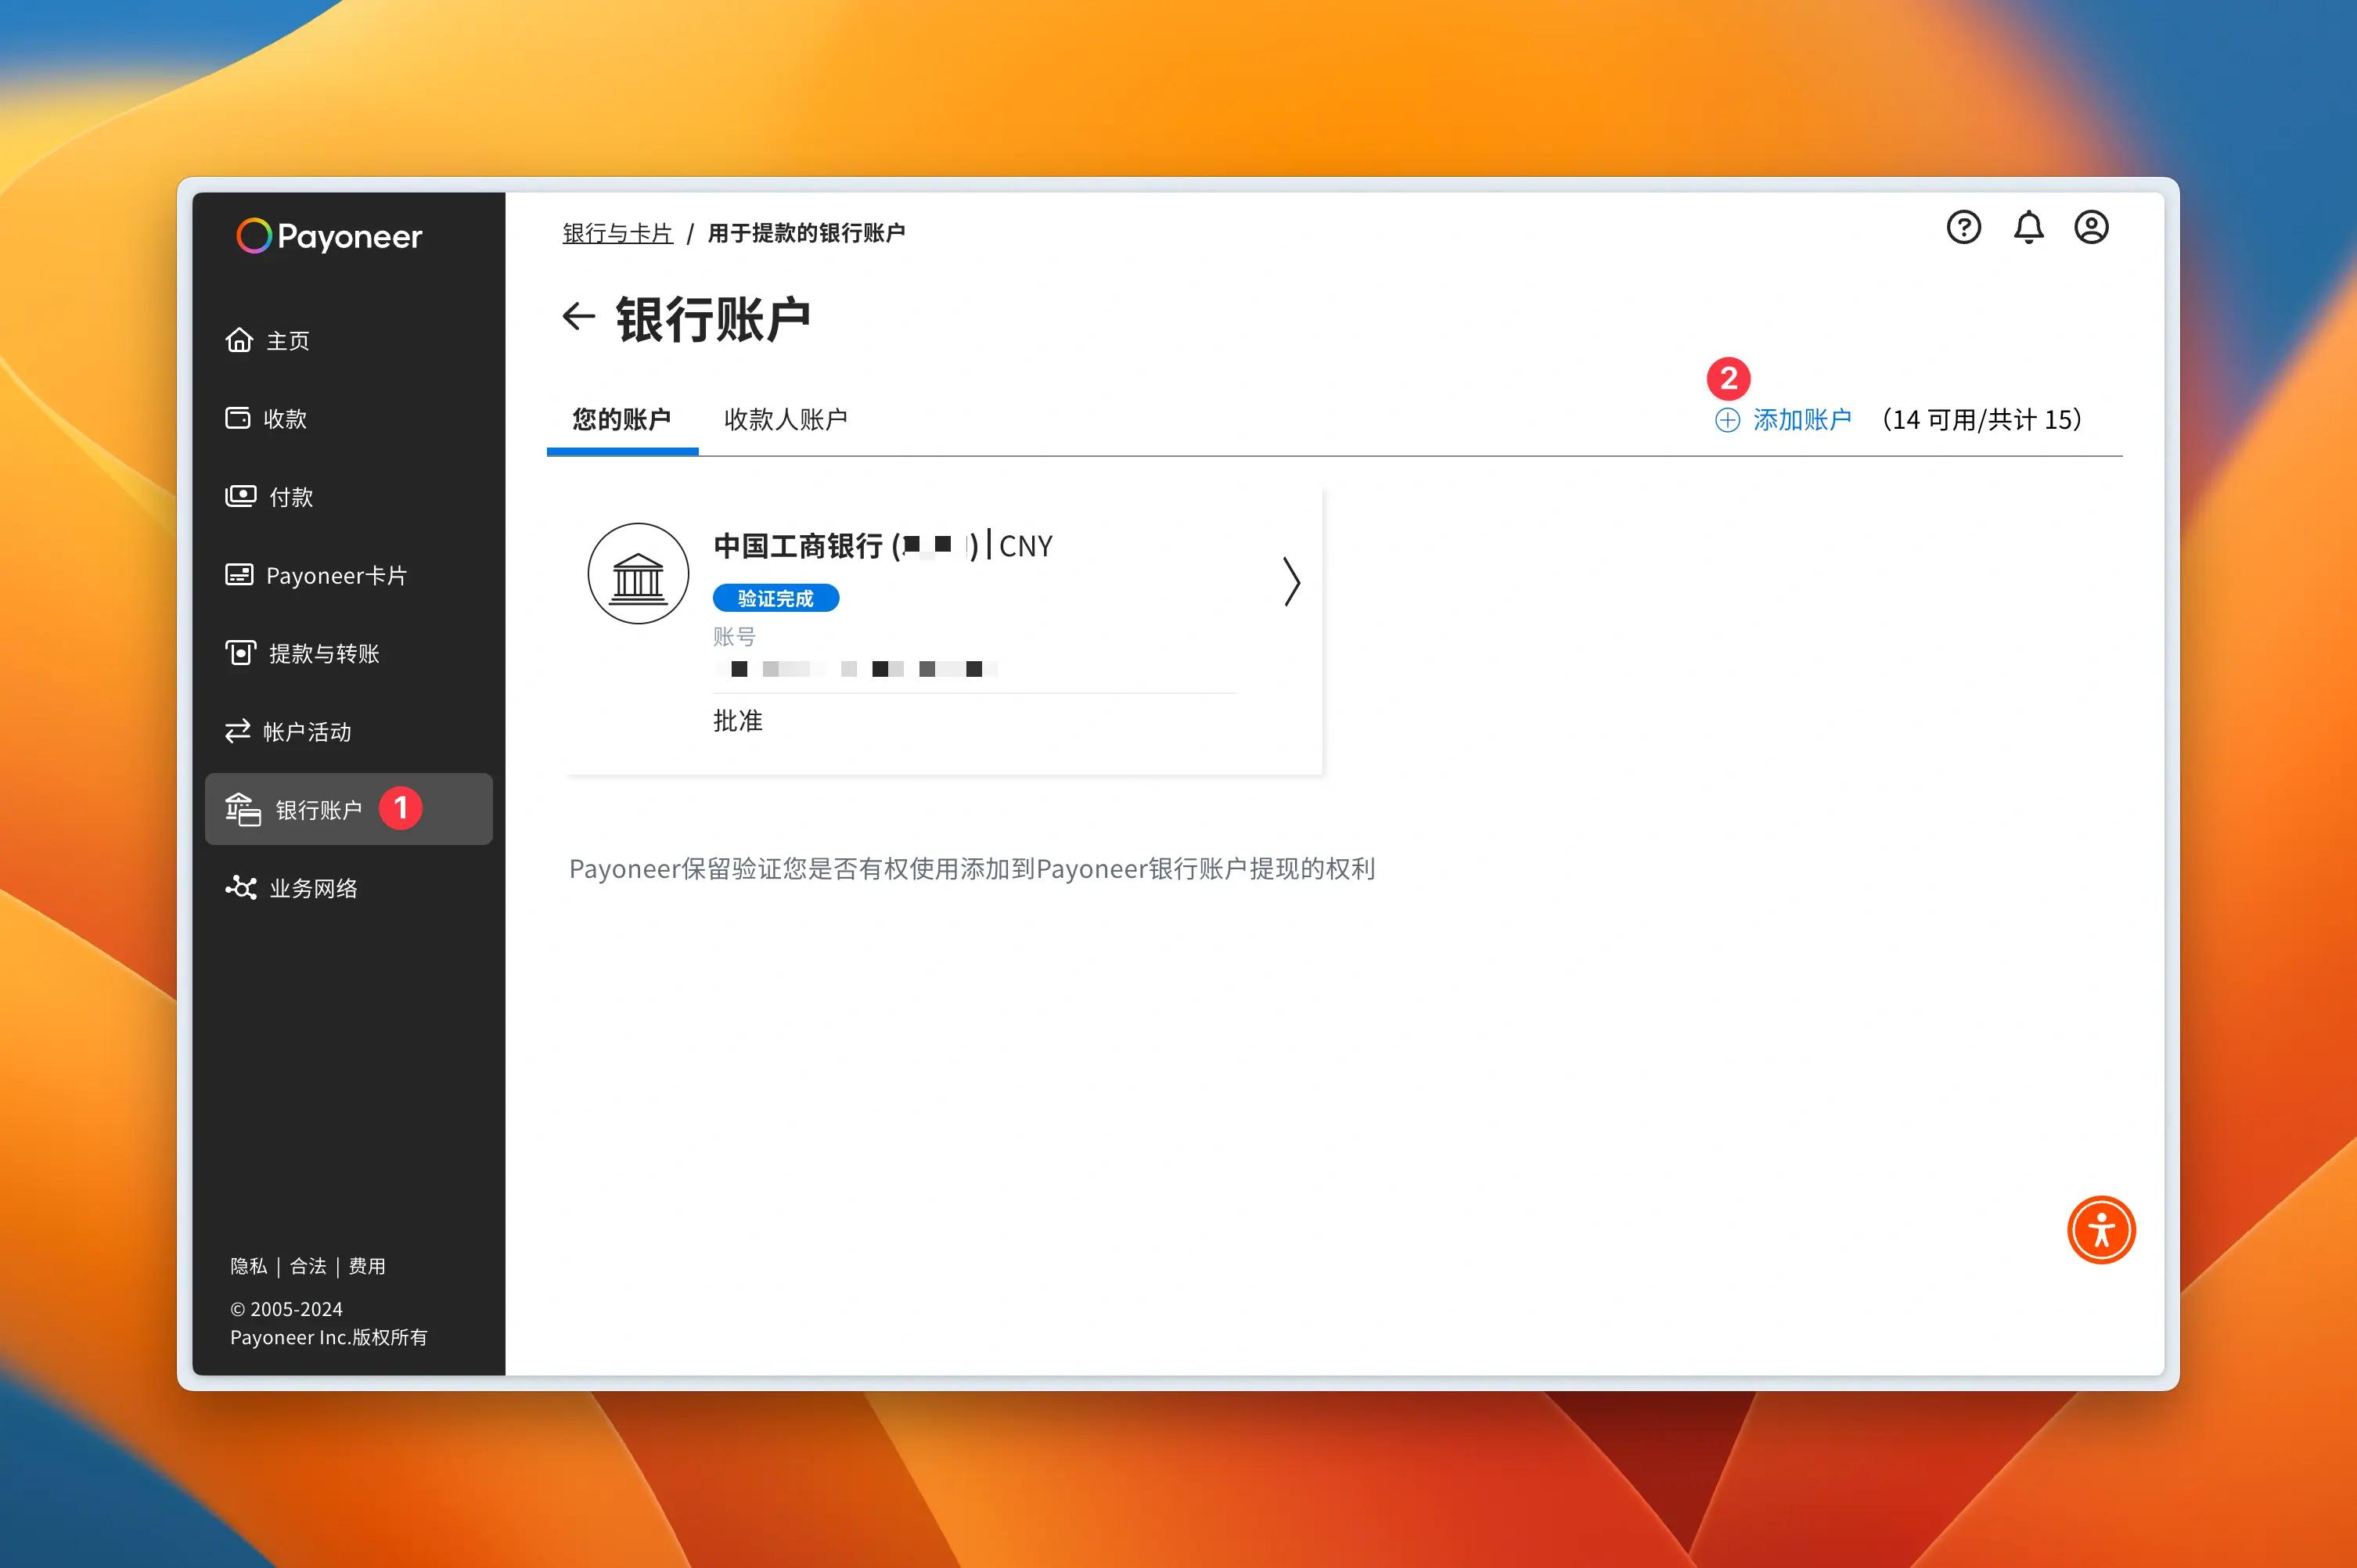Viewport: 2357px width, 1568px height.
Task: Open the notifications bell
Action: (x=2028, y=228)
